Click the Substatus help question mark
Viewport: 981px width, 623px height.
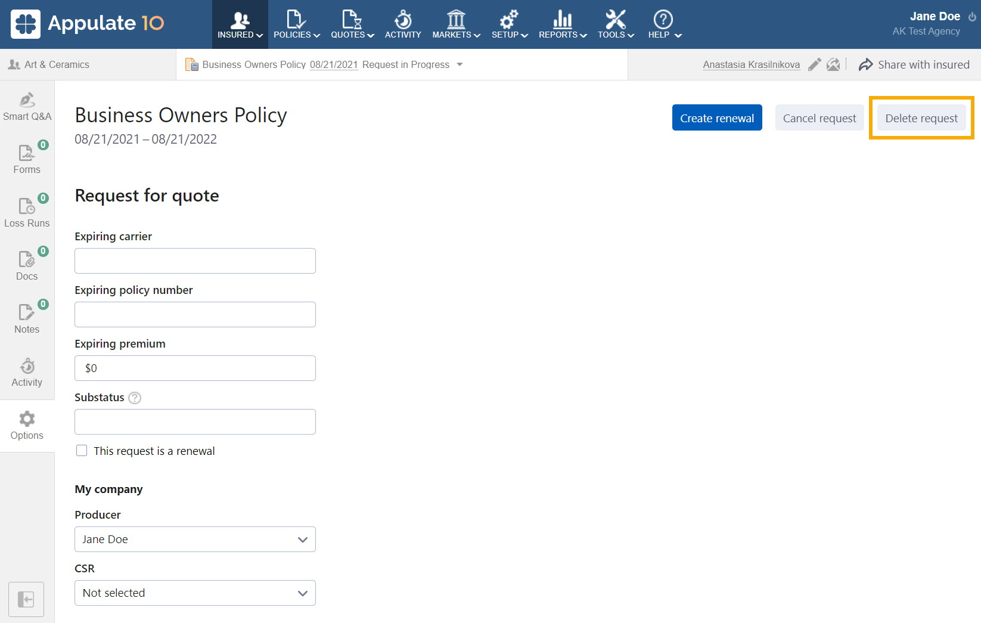pyautogui.click(x=134, y=398)
